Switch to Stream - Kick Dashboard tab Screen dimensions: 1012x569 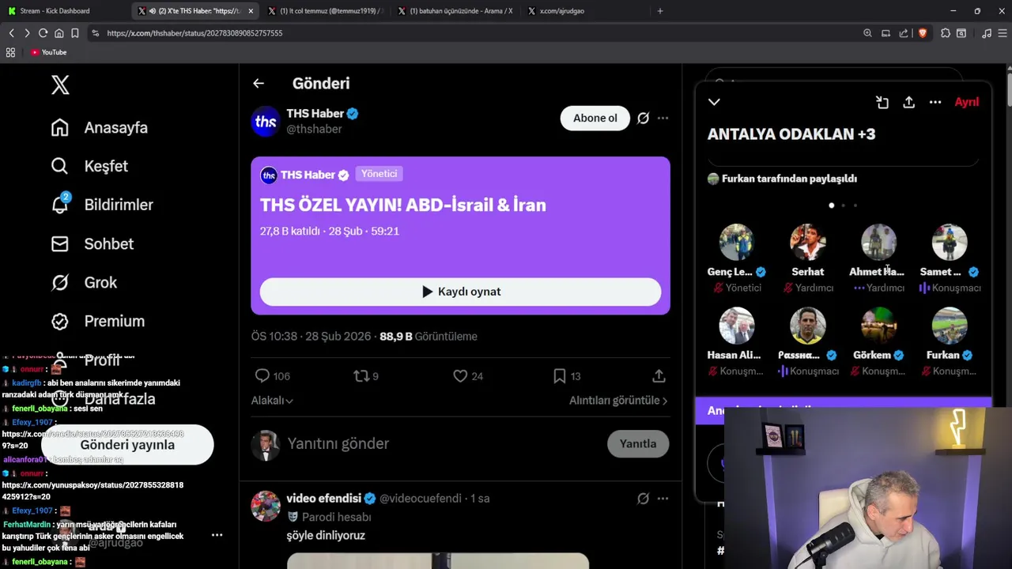click(63, 11)
